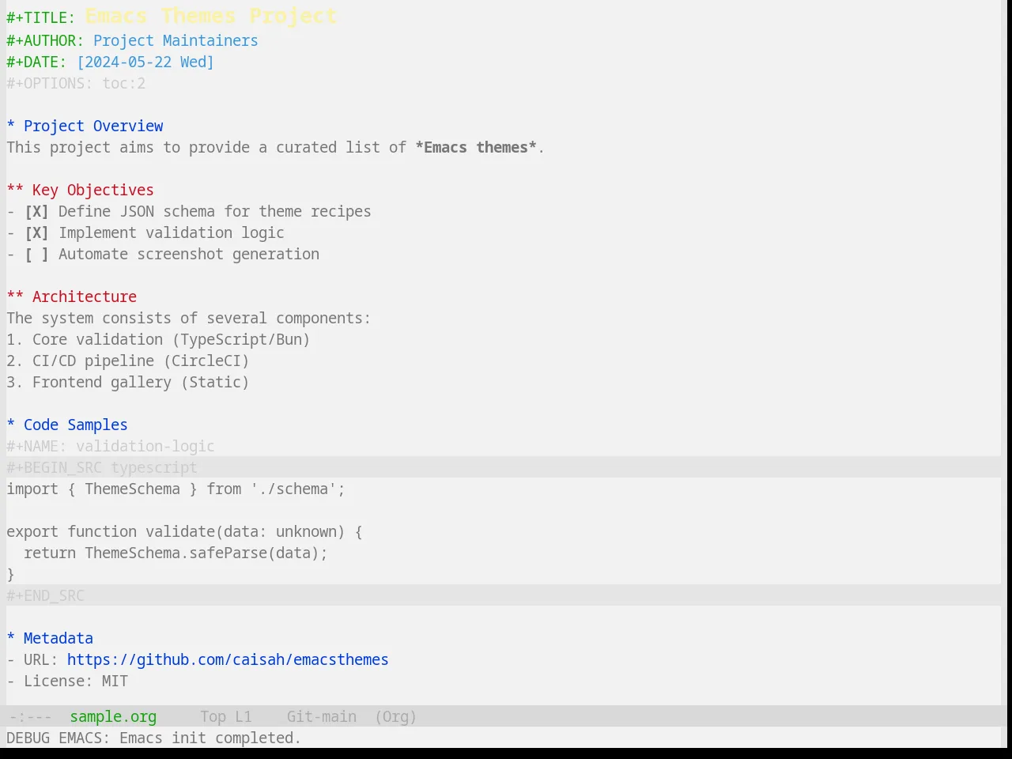This screenshot has height=759, width=1012.
Task: Fold the Key Objectives heading stars
Action: click(15, 190)
